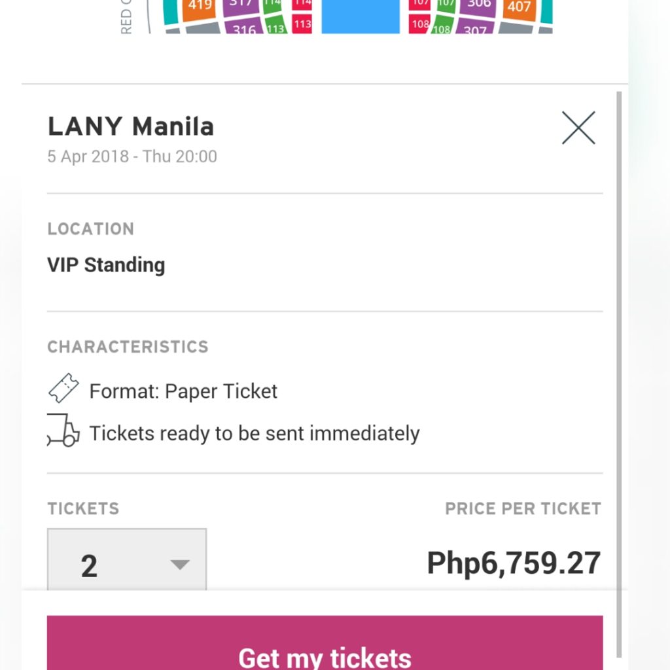
Task: Click the panel's vertical scrollbar
Action: click(x=619, y=374)
